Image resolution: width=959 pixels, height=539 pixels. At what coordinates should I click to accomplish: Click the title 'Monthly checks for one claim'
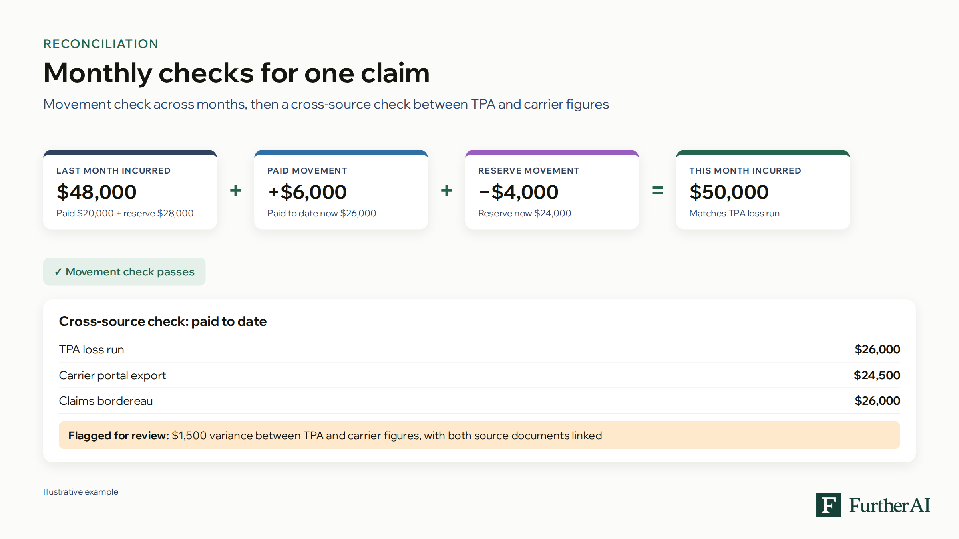pyautogui.click(x=237, y=73)
